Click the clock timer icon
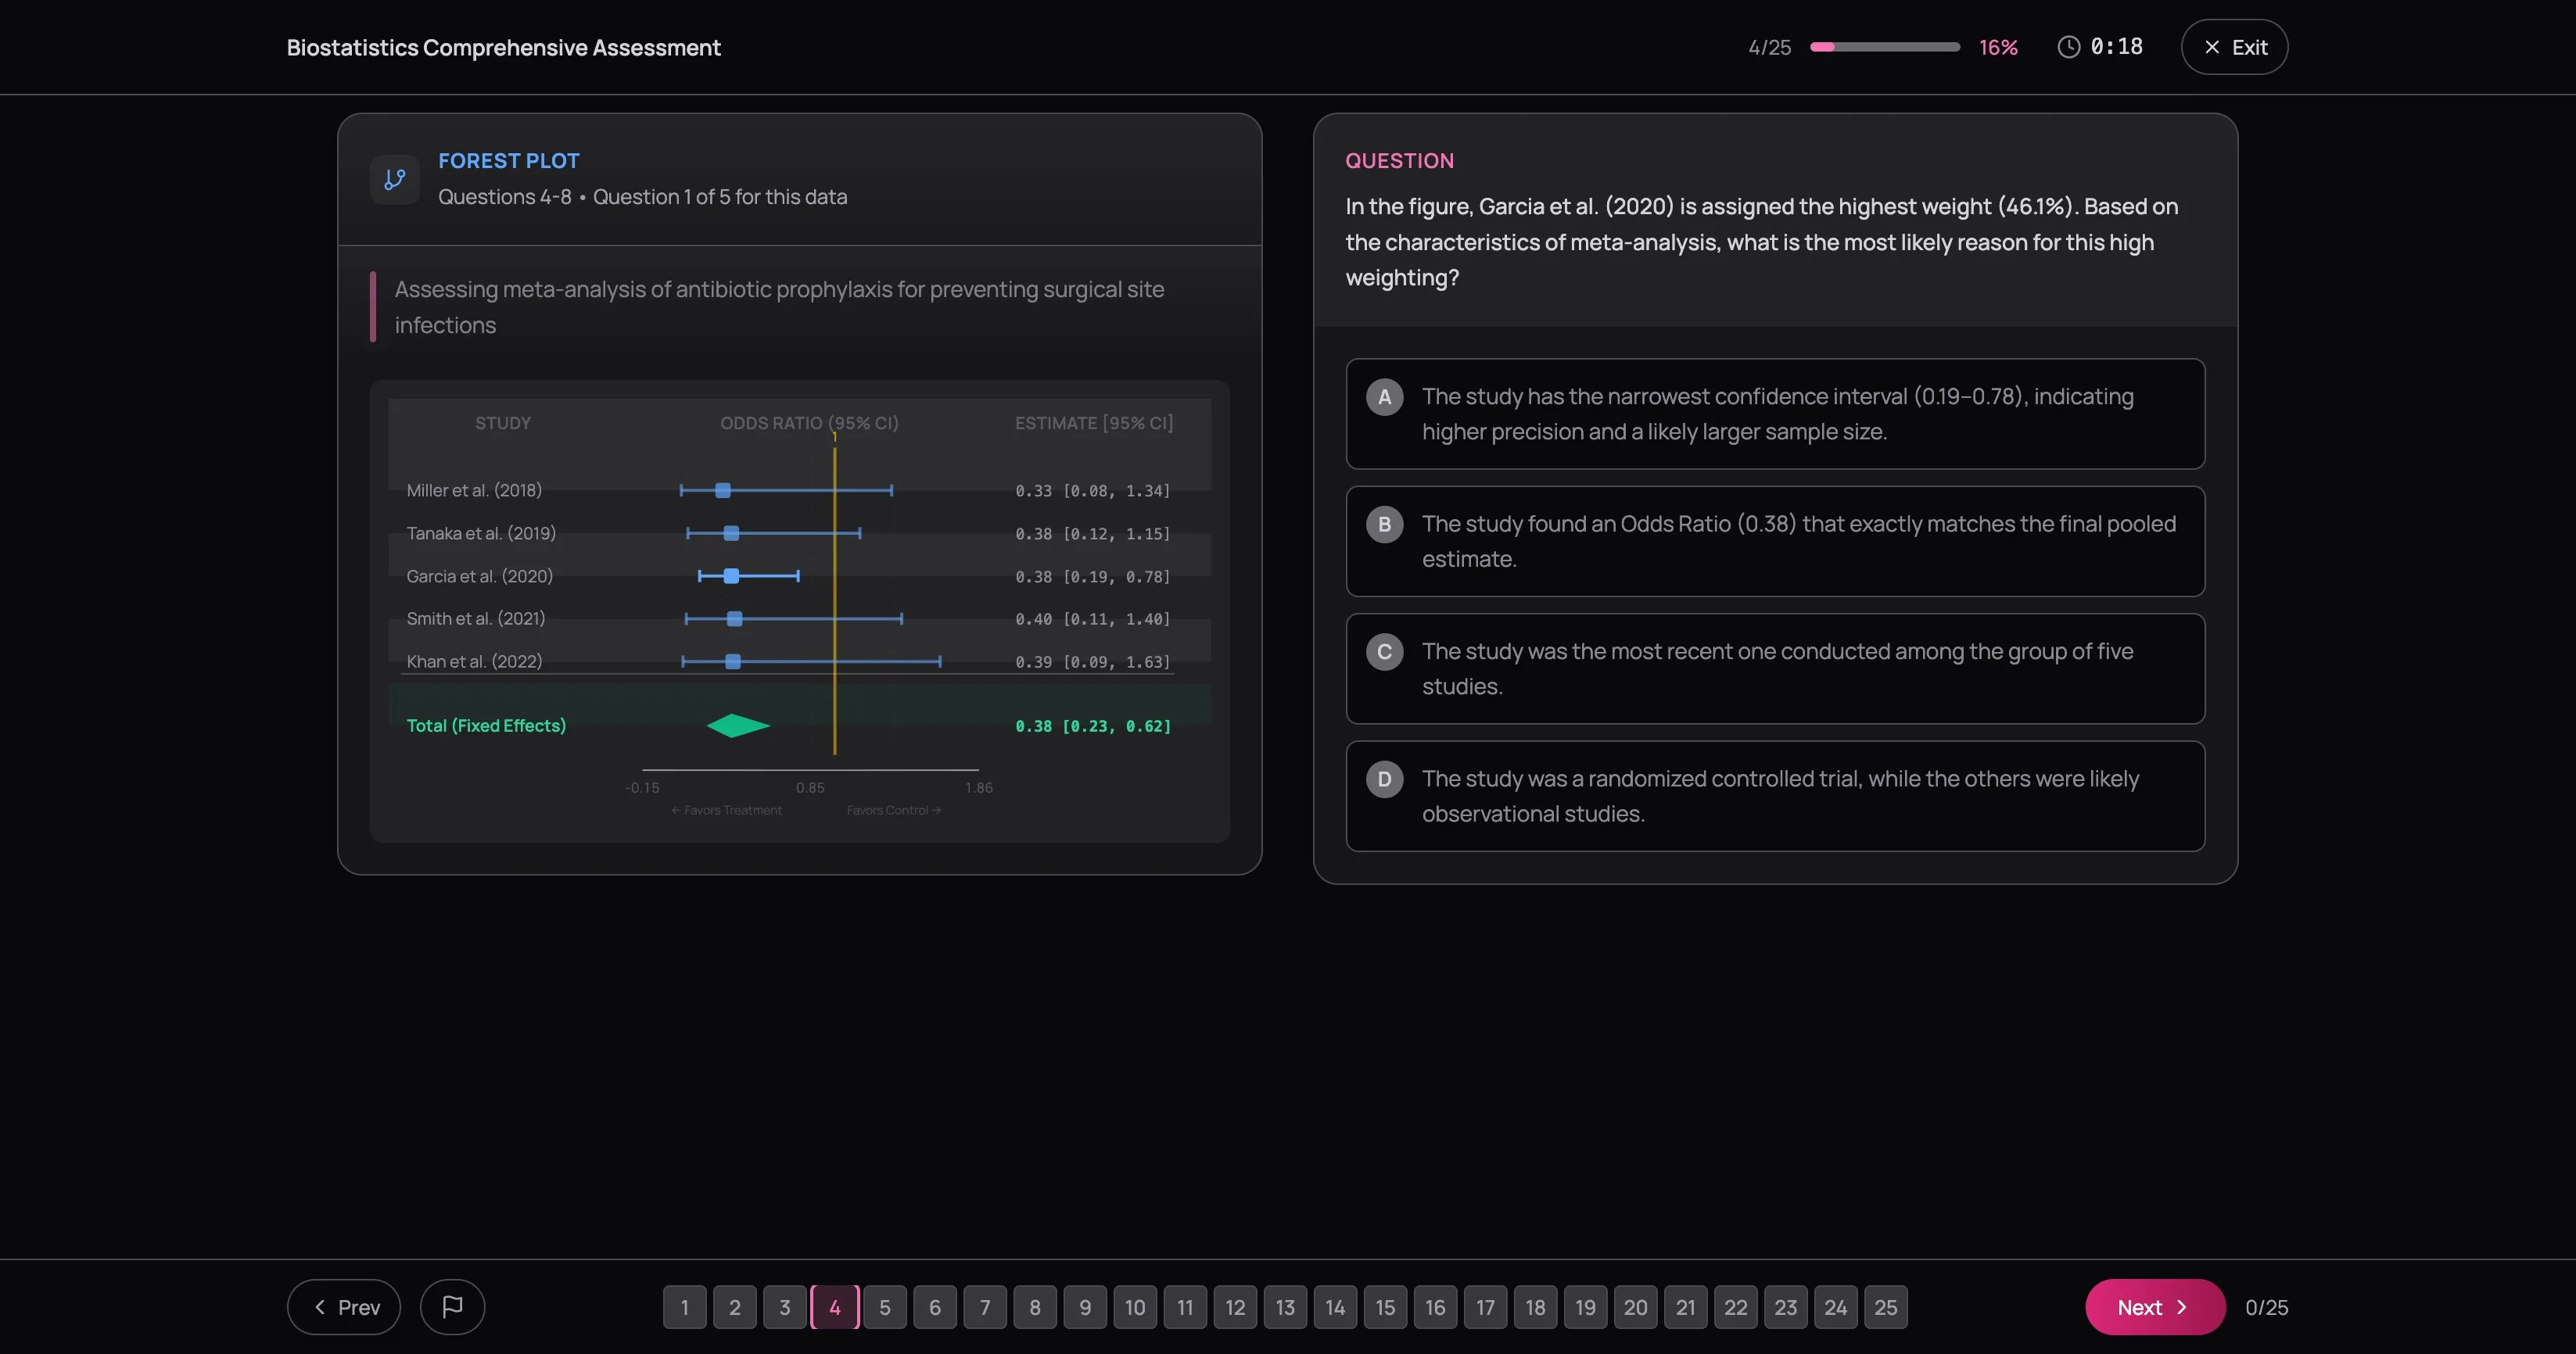The width and height of the screenshot is (2576, 1354). tap(2068, 46)
